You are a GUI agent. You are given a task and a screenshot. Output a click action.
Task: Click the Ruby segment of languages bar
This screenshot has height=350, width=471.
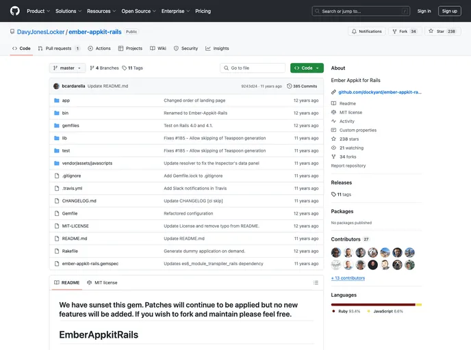[373, 304]
